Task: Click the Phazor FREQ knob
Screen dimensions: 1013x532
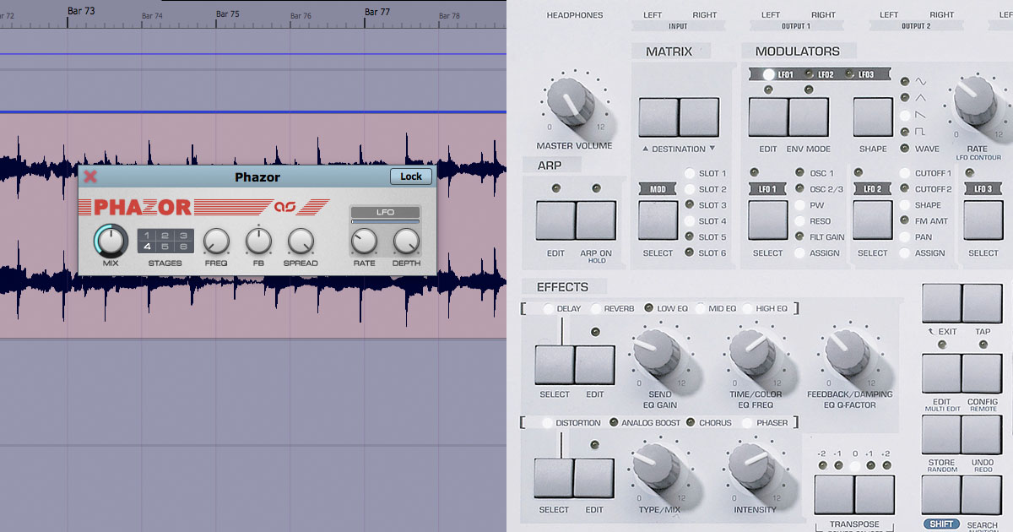Action: pos(216,242)
